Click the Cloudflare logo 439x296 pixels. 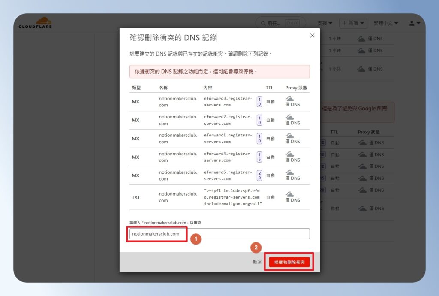pos(35,23)
